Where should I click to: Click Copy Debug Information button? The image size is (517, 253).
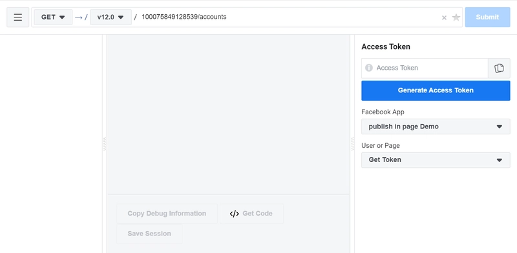[x=167, y=214]
